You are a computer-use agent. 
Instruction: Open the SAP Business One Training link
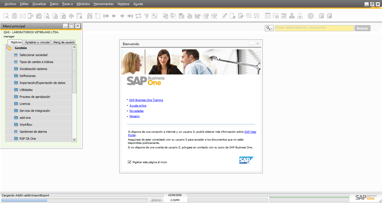click(x=146, y=100)
